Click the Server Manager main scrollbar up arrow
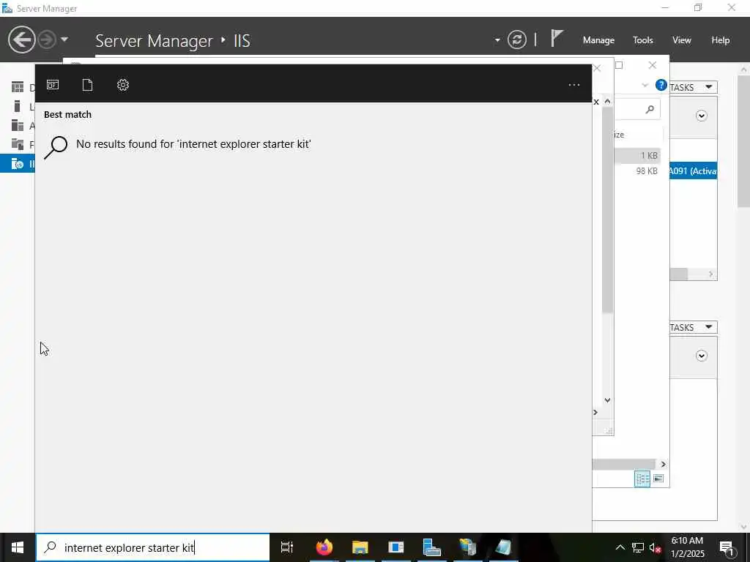The height and width of the screenshot is (562, 750). pos(743,70)
